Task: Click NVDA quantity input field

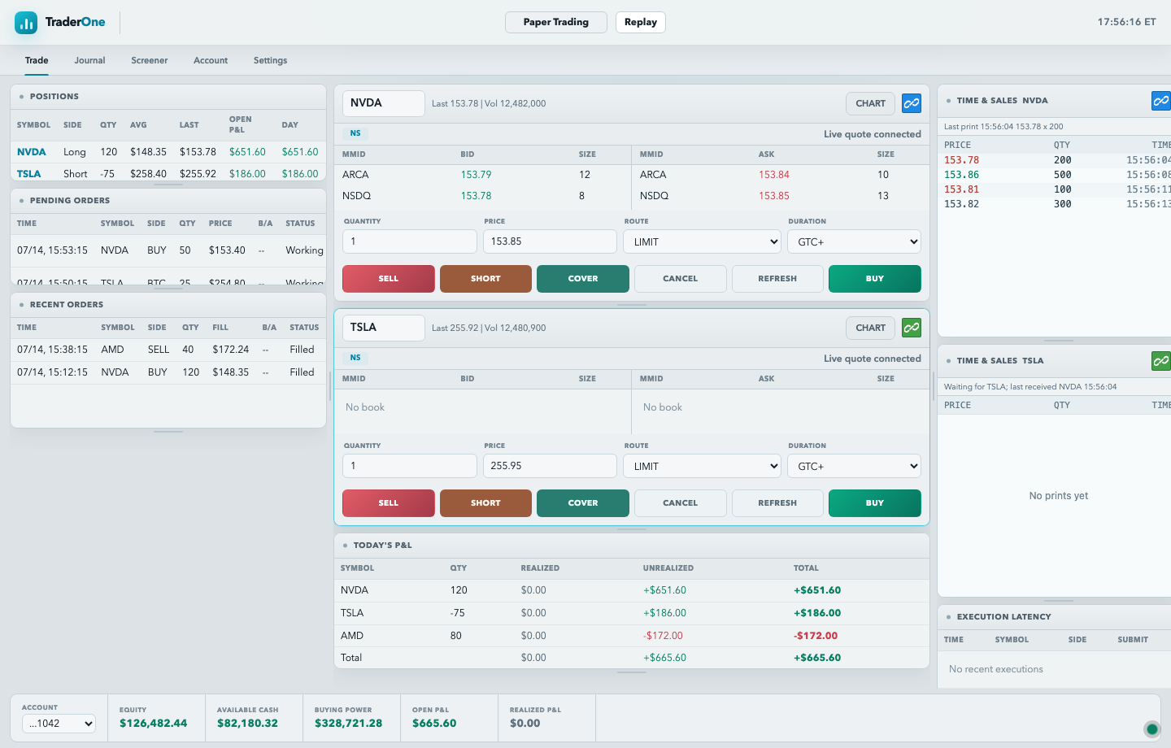Action: tap(410, 241)
